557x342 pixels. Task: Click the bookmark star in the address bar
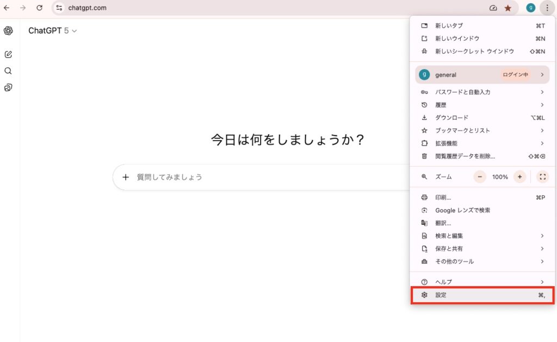pyautogui.click(x=508, y=8)
